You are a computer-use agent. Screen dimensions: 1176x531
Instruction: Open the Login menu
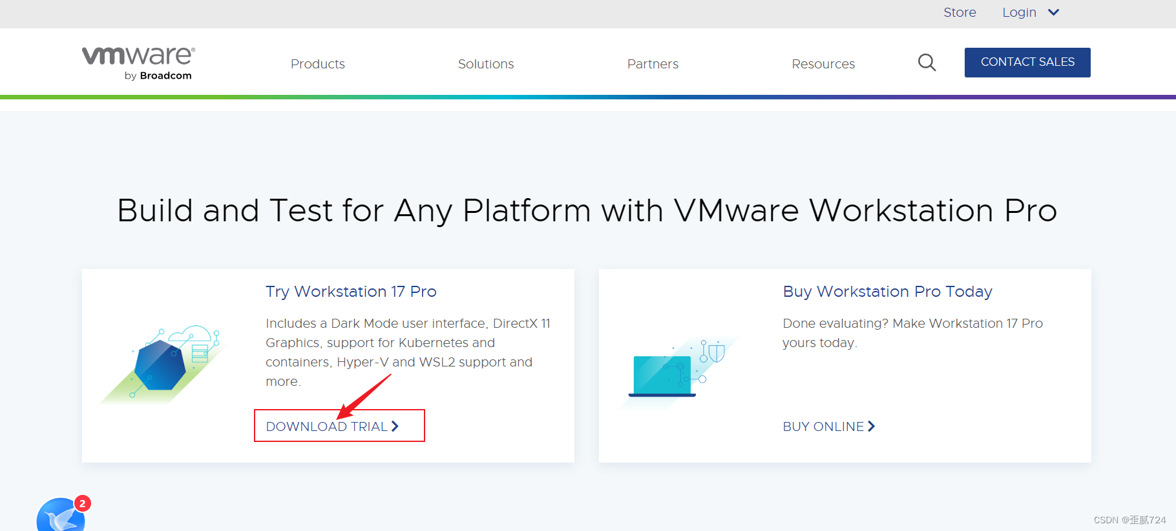[x=1019, y=12]
